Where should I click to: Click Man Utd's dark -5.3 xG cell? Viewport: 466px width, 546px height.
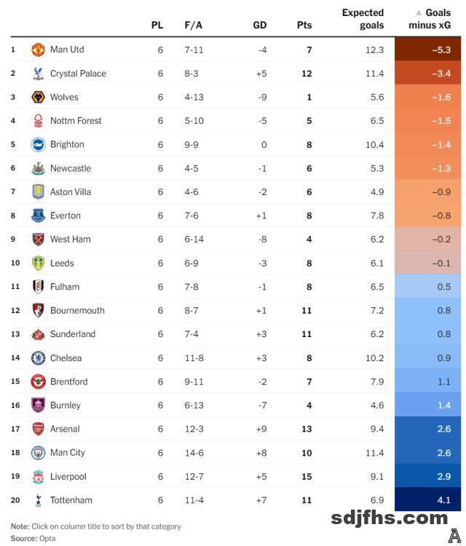(429, 50)
